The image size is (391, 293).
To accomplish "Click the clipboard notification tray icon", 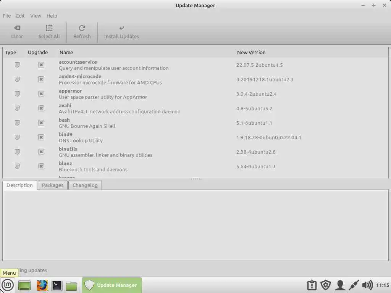I will [x=312, y=285].
